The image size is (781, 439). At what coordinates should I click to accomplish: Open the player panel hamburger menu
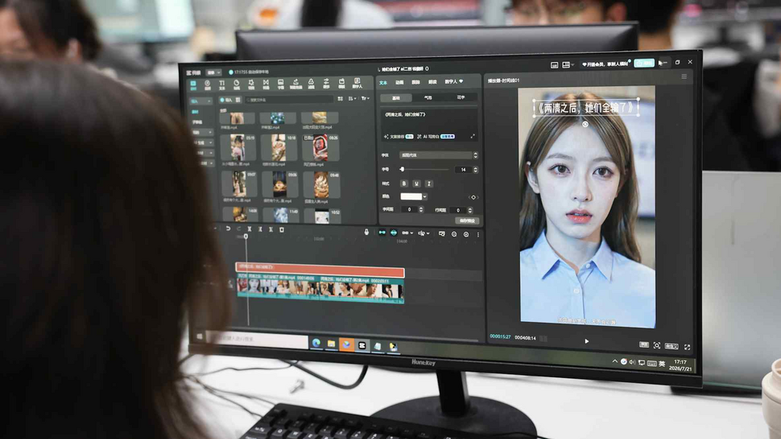(x=684, y=76)
